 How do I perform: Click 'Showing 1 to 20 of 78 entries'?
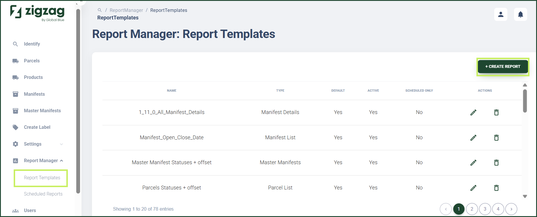(143, 209)
